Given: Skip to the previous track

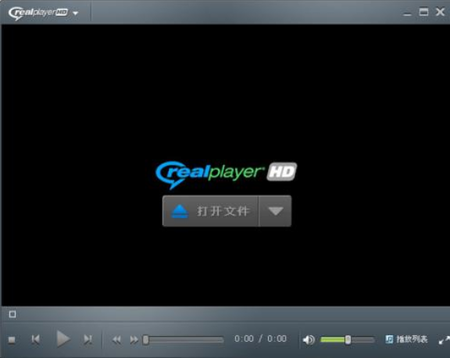Looking at the screenshot, I should click(36, 339).
